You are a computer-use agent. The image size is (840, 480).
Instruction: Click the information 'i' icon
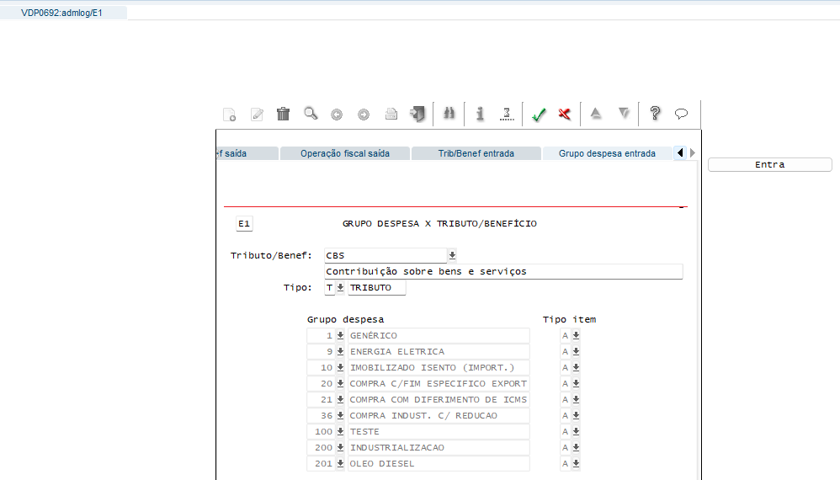tap(480, 114)
